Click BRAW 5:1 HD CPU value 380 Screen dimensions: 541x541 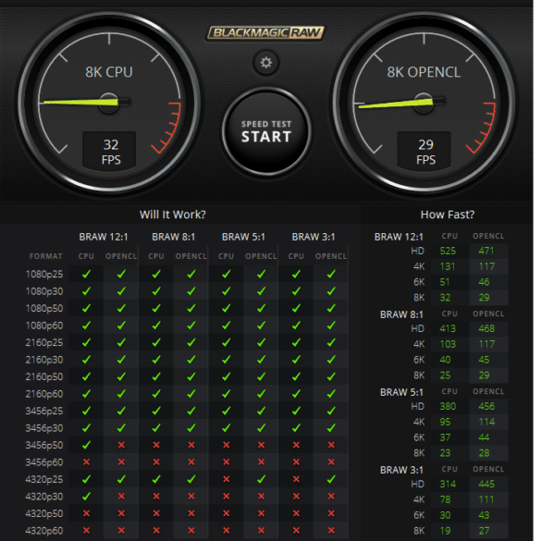point(448,406)
